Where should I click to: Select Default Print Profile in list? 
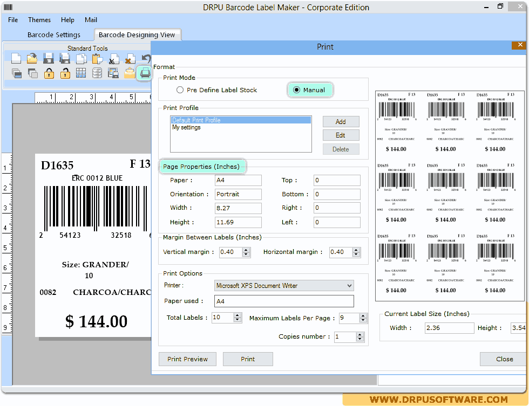pyautogui.click(x=241, y=120)
